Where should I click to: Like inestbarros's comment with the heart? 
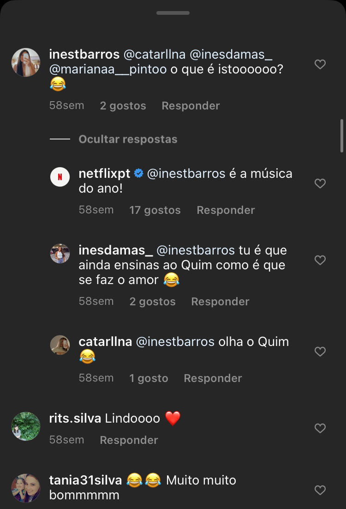(320, 64)
